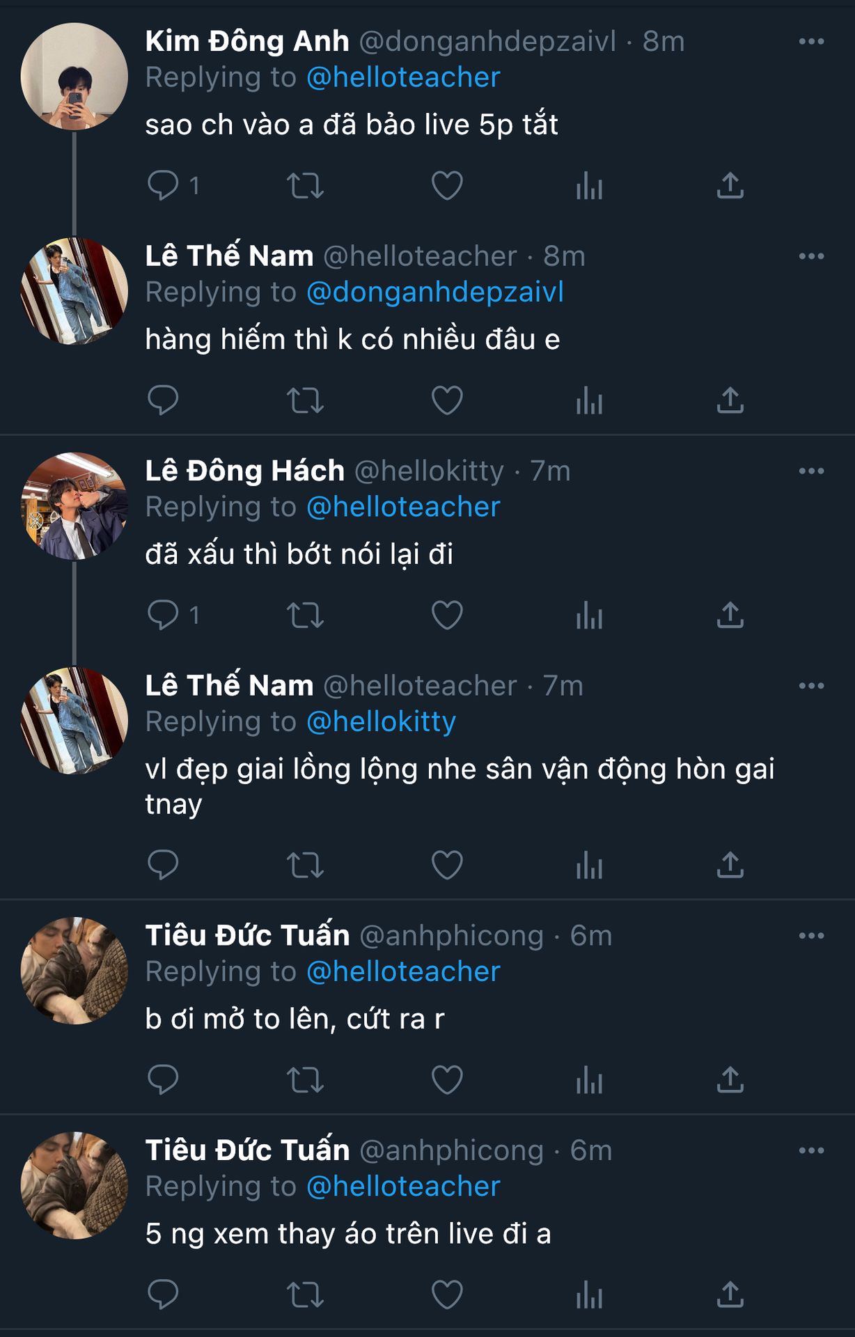855x1337 pixels.
Task: Like Kim Đông Anh's tweet
Action: pyautogui.click(x=447, y=186)
